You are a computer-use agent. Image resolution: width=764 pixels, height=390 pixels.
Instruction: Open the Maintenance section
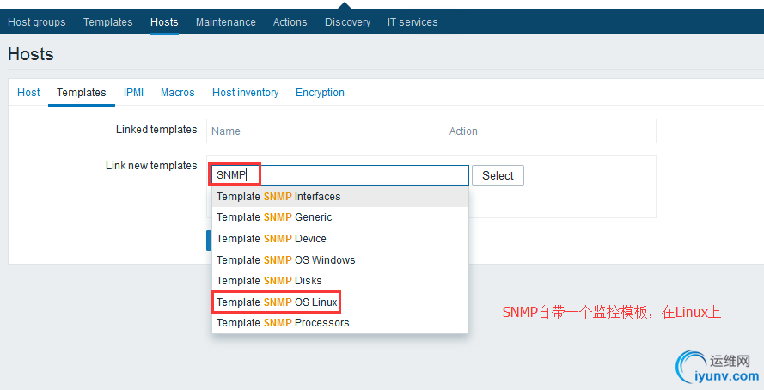(x=225, y=22)
